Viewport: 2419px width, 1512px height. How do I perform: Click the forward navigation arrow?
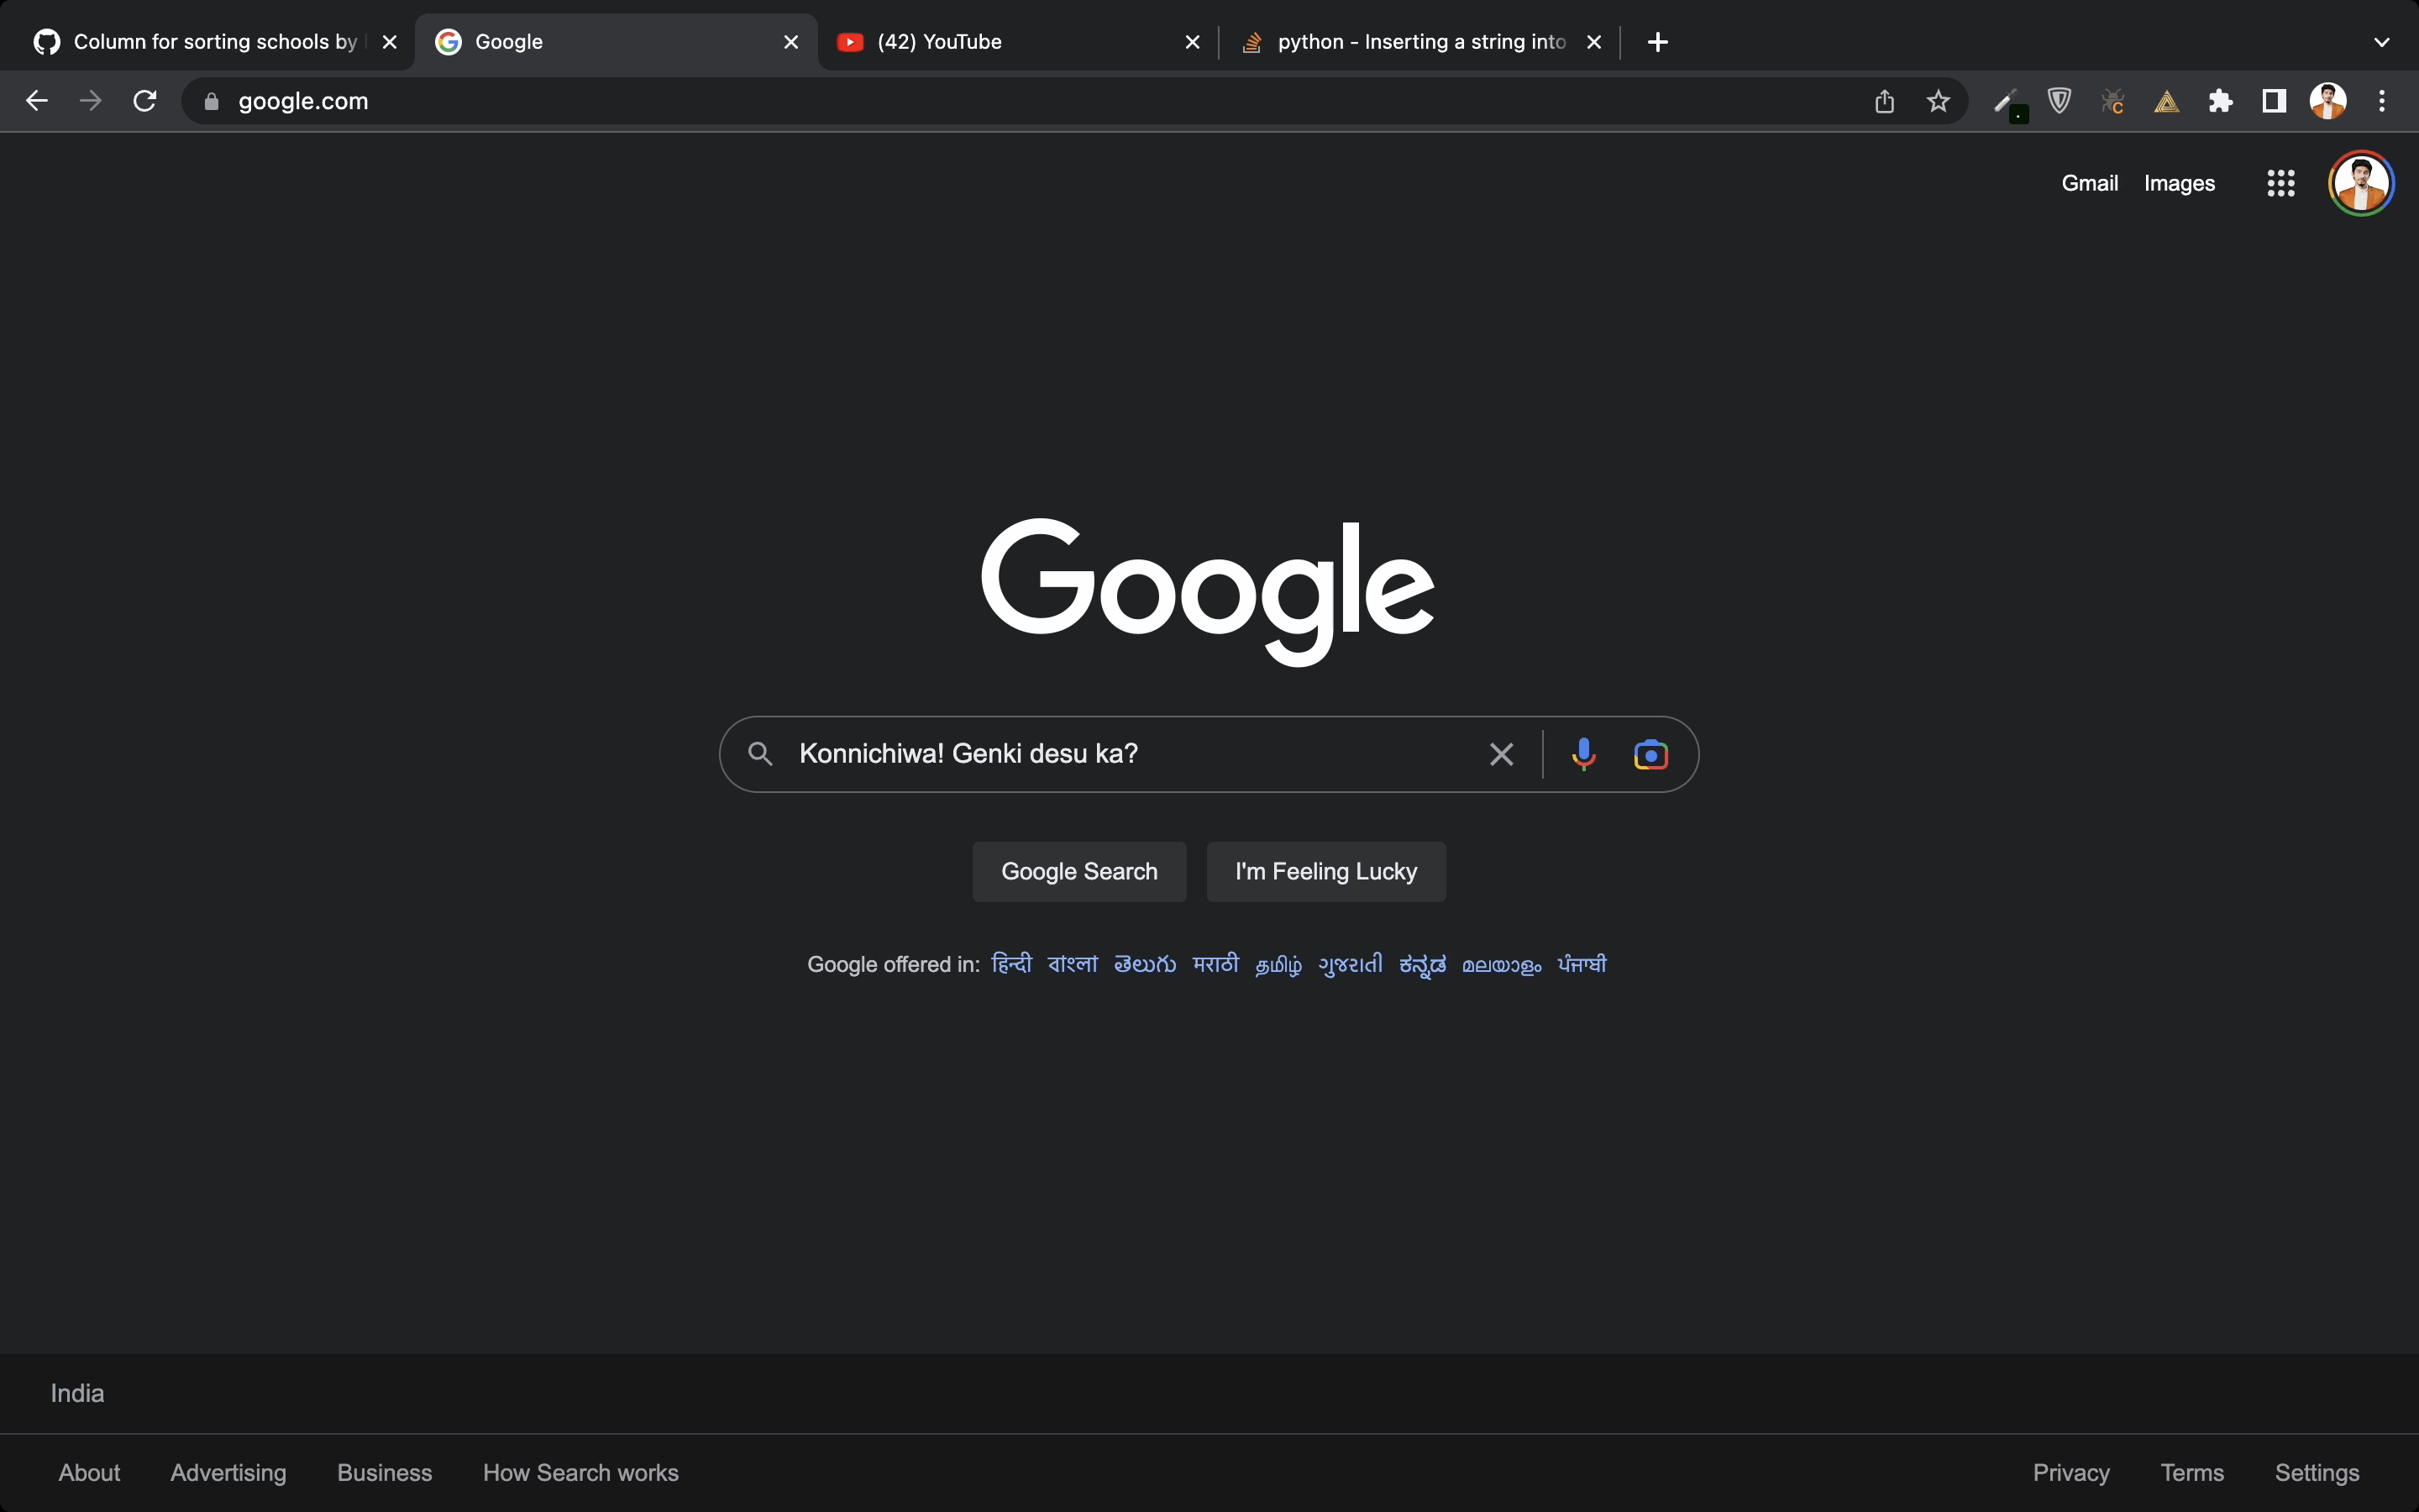91,101
